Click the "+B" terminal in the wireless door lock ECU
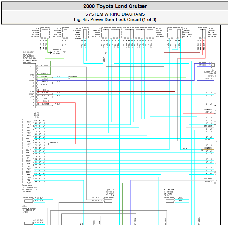 point(33,86)
